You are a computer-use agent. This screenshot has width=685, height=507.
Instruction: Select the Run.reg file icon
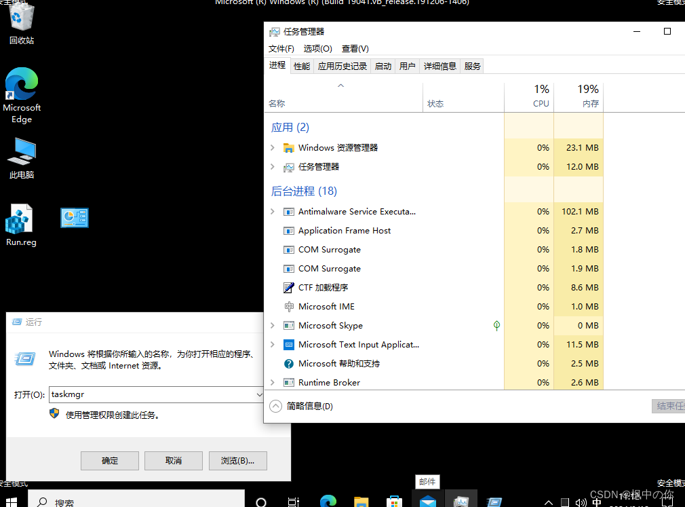[x=20, y=225]
